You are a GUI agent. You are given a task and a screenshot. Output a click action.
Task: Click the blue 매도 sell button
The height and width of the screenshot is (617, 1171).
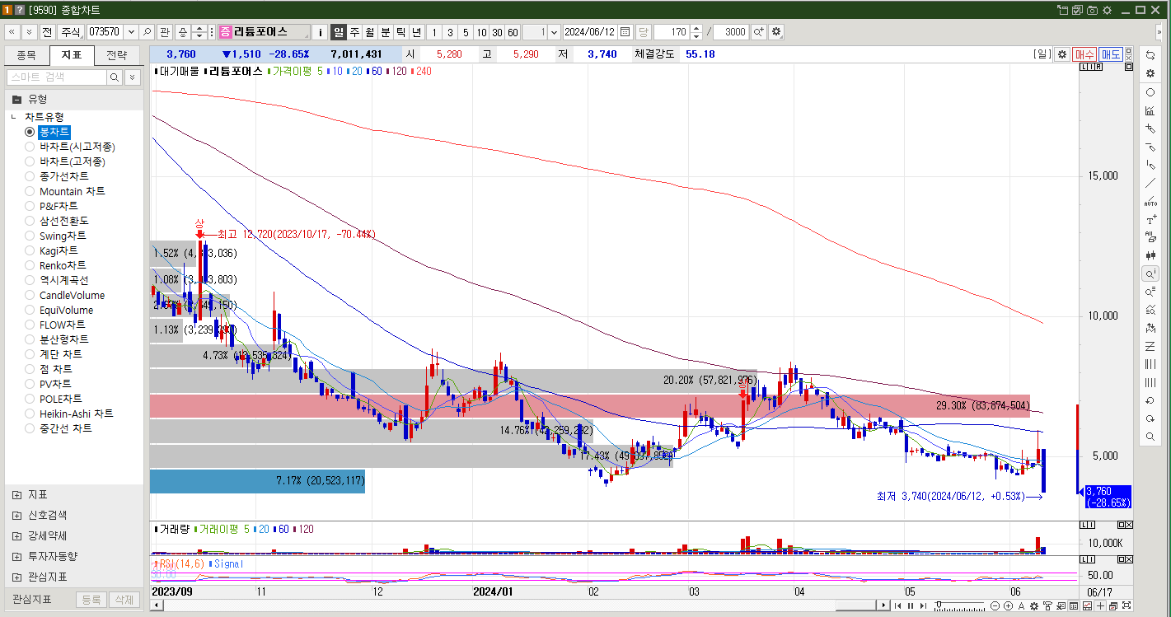1111,54
